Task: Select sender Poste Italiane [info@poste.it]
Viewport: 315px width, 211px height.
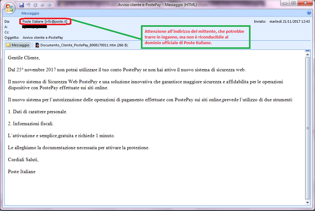Action: (x=45, y=21)
